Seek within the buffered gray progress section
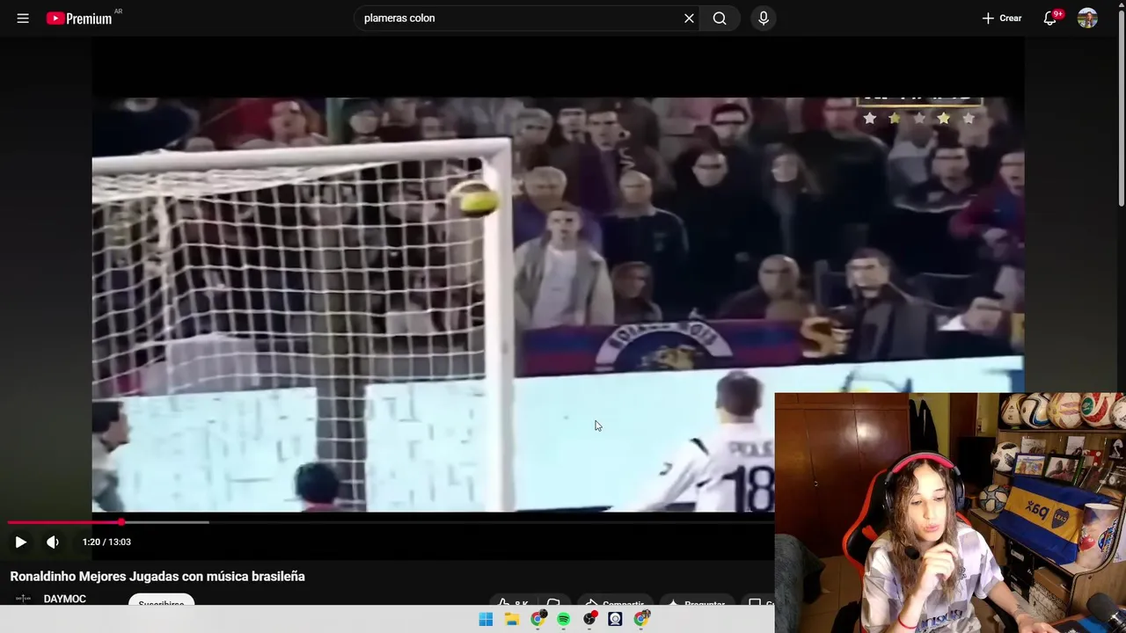The width and height of the screenshot is (1126, 633). pos(167,522)
